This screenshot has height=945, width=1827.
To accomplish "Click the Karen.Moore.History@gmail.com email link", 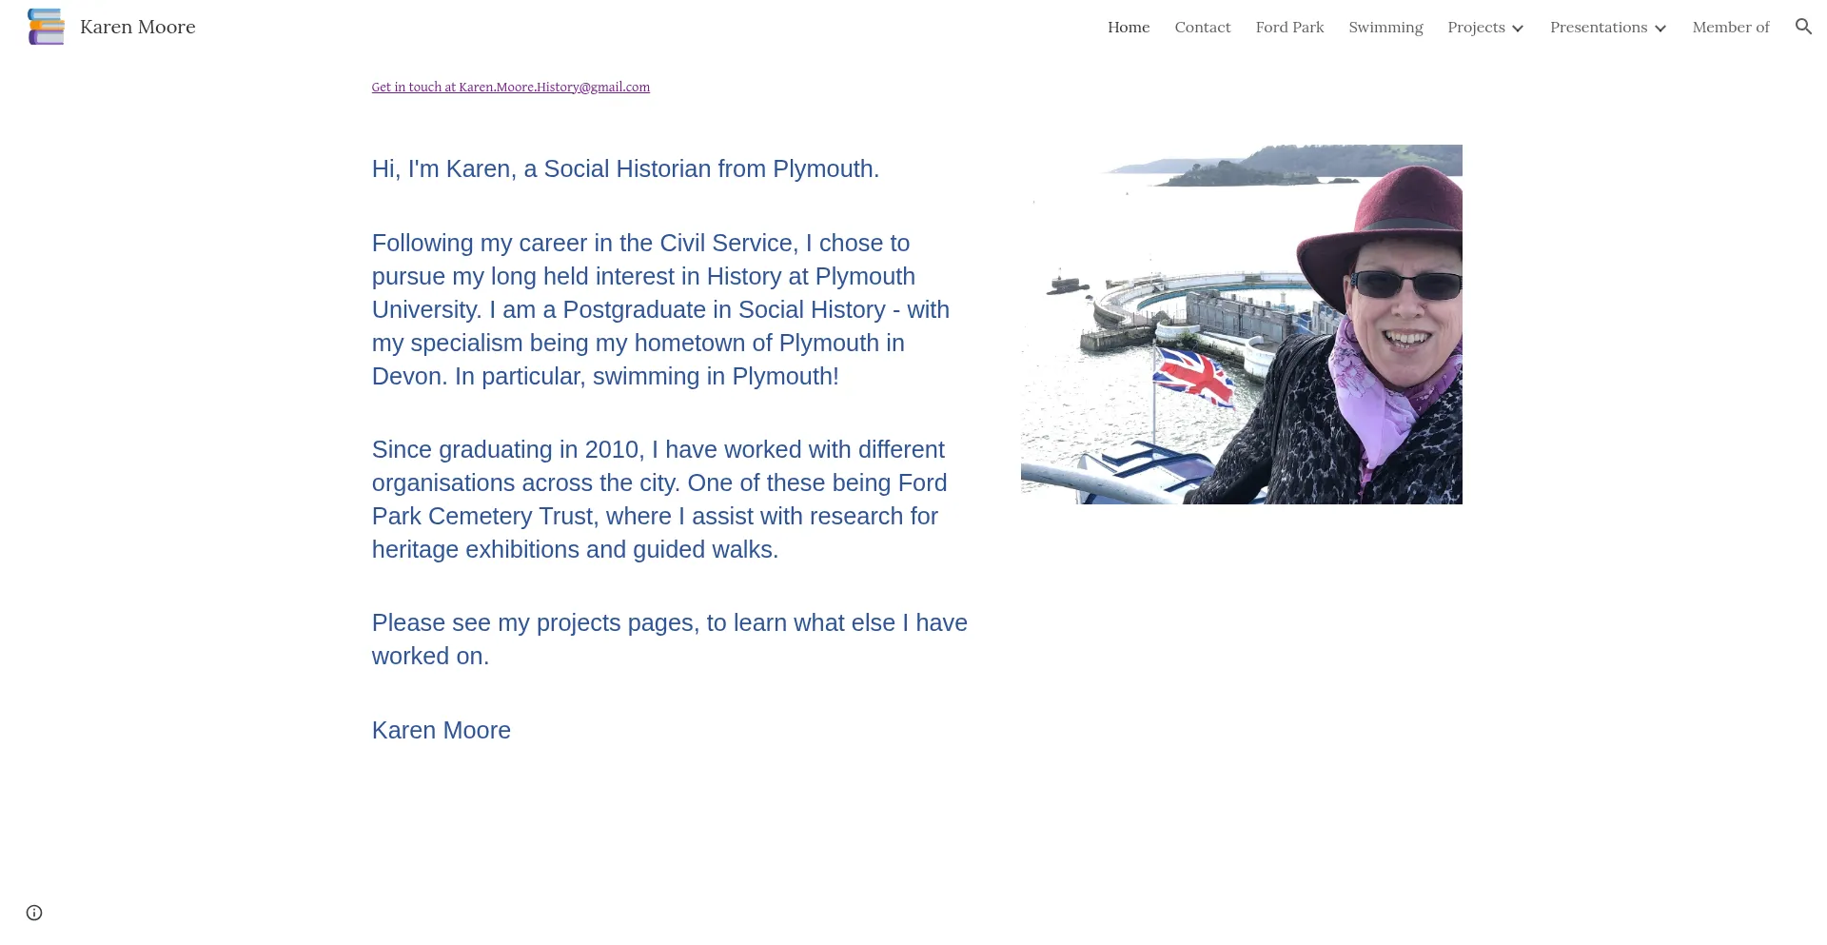I will (x=511, y=87).
